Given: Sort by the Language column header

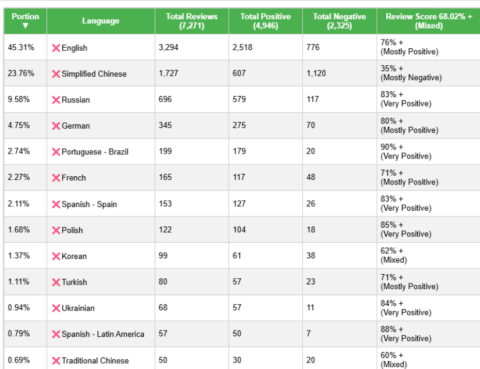Looking at the screenshot, I should 101,21.
